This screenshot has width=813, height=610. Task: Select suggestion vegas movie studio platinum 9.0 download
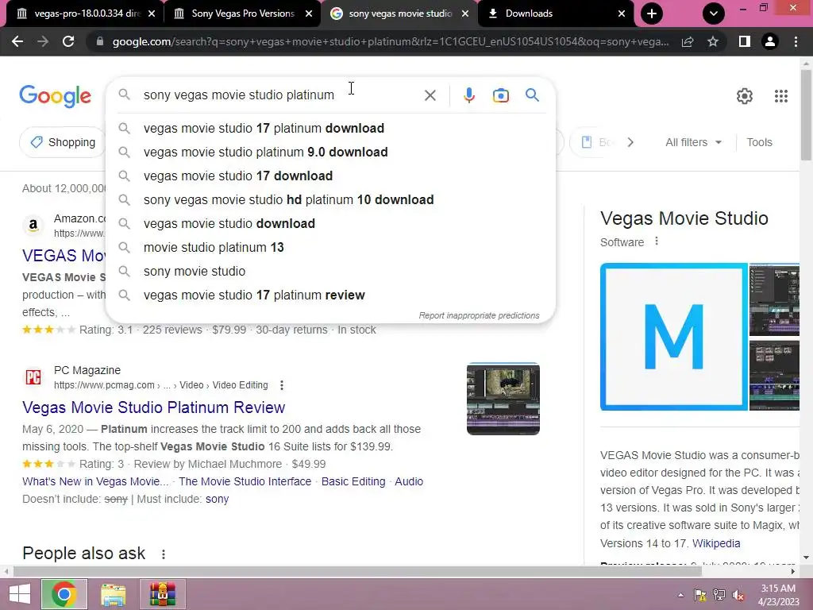(x=330, y=152)
